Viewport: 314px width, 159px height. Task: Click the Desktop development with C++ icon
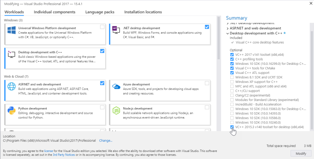11,55
